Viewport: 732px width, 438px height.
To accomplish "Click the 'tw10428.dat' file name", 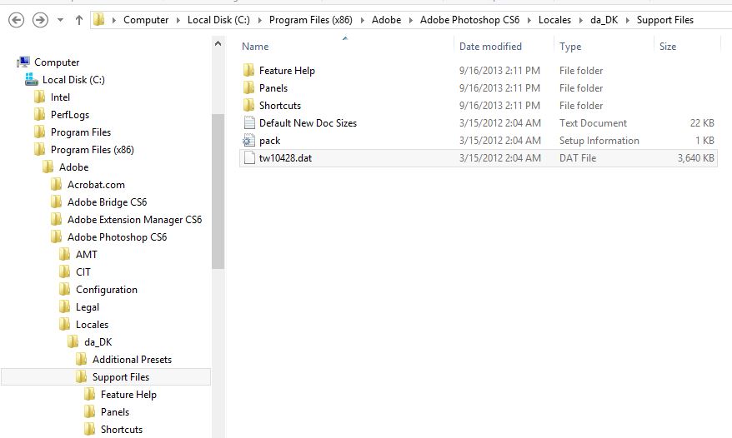I will coord(285,158).
